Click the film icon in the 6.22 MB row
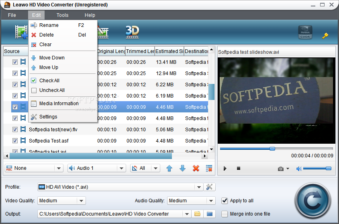The height and width of the screenshot is (224, 339). [23, 84]
